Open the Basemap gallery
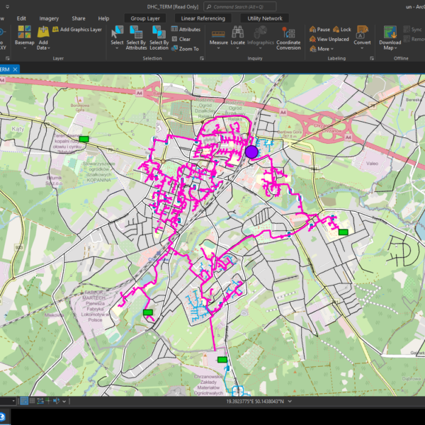This screenshot has width=425, height=425. click(24, 35)
